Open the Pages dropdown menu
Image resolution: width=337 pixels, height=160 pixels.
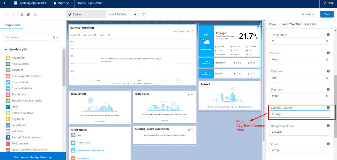pyautogui.click(x=61, y=3)
